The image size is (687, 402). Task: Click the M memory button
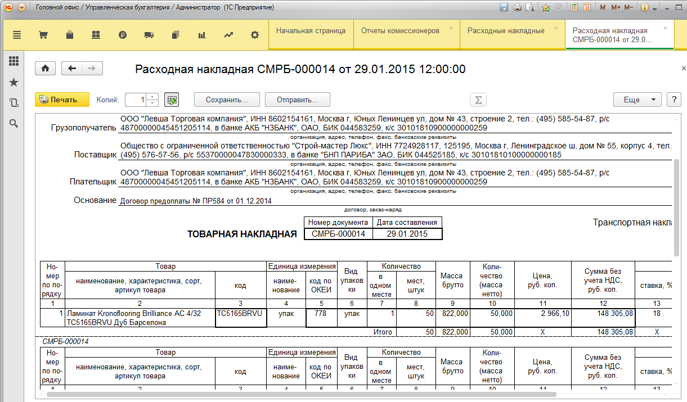(603, 7)
